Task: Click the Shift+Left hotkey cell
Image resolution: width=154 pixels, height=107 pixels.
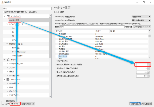Action: [99, 36]
